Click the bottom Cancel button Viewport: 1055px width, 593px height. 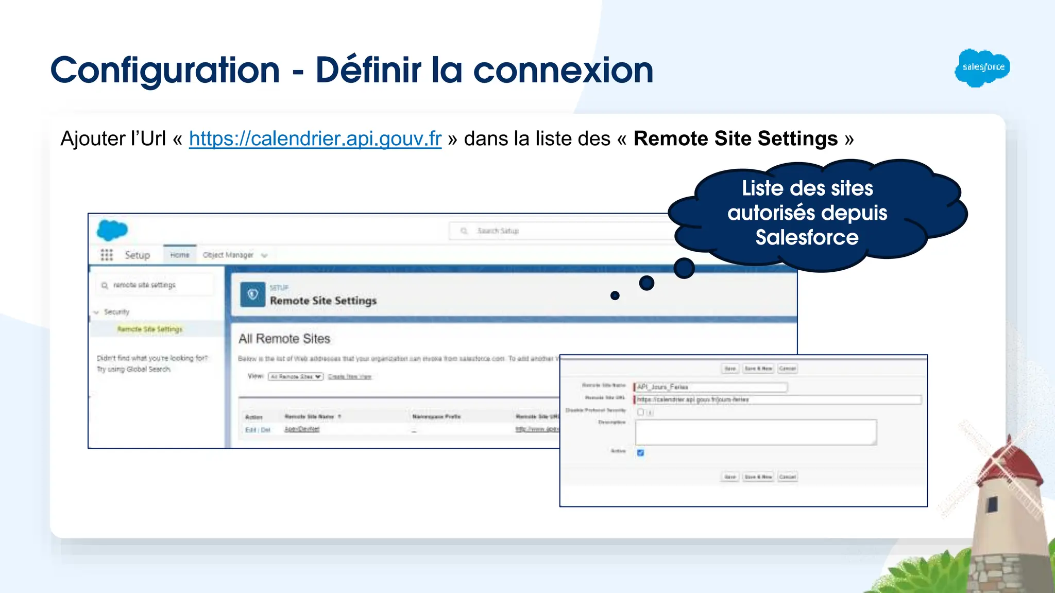pyautogui.click(x=787, y=477)
